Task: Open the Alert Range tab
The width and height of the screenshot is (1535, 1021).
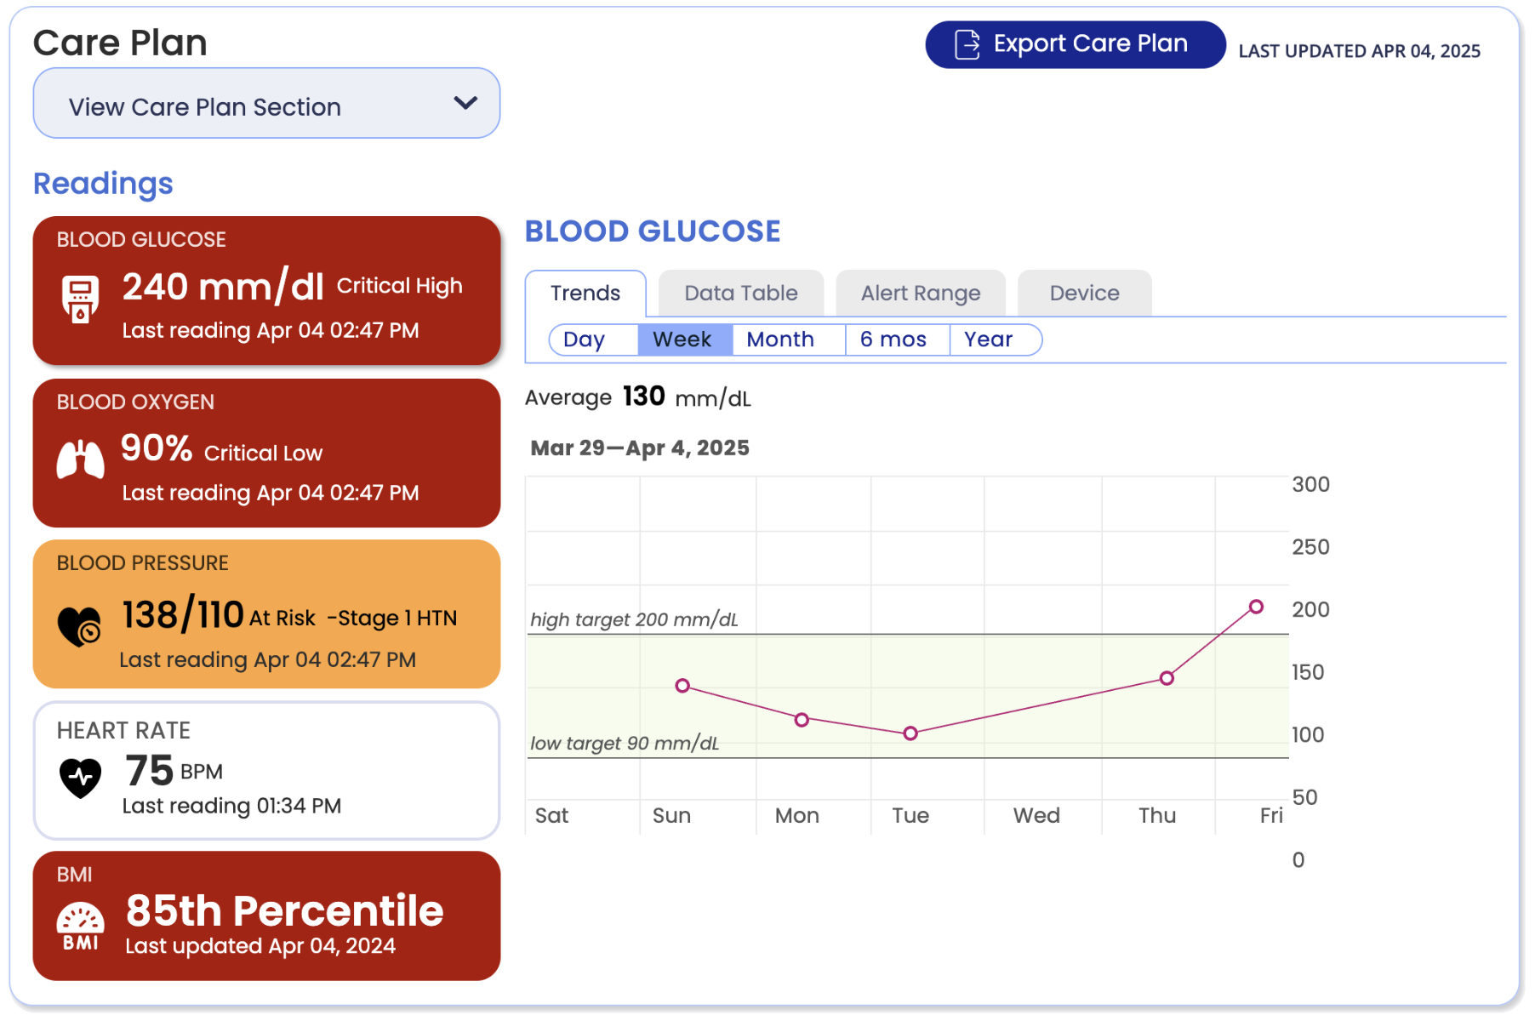Action: coord(920,293)
